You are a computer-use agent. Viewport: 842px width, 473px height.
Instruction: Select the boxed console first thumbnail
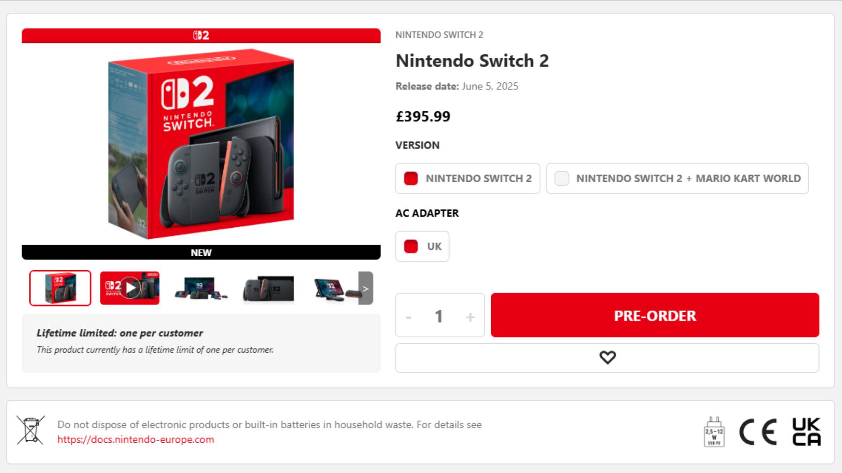coord(61,288)
